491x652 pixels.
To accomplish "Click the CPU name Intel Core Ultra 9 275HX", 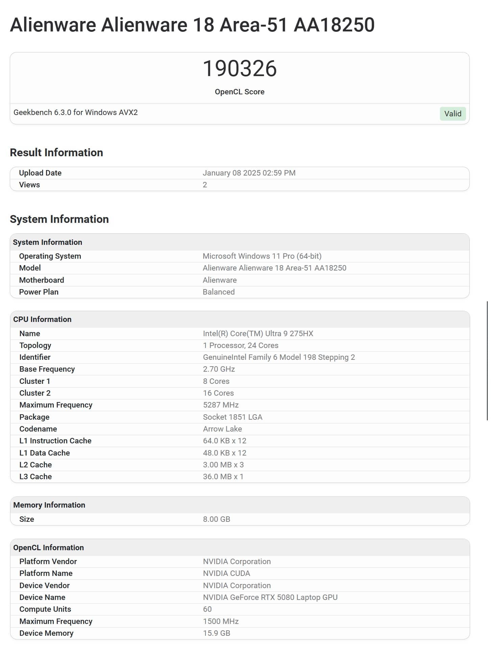I will point(258,333).
